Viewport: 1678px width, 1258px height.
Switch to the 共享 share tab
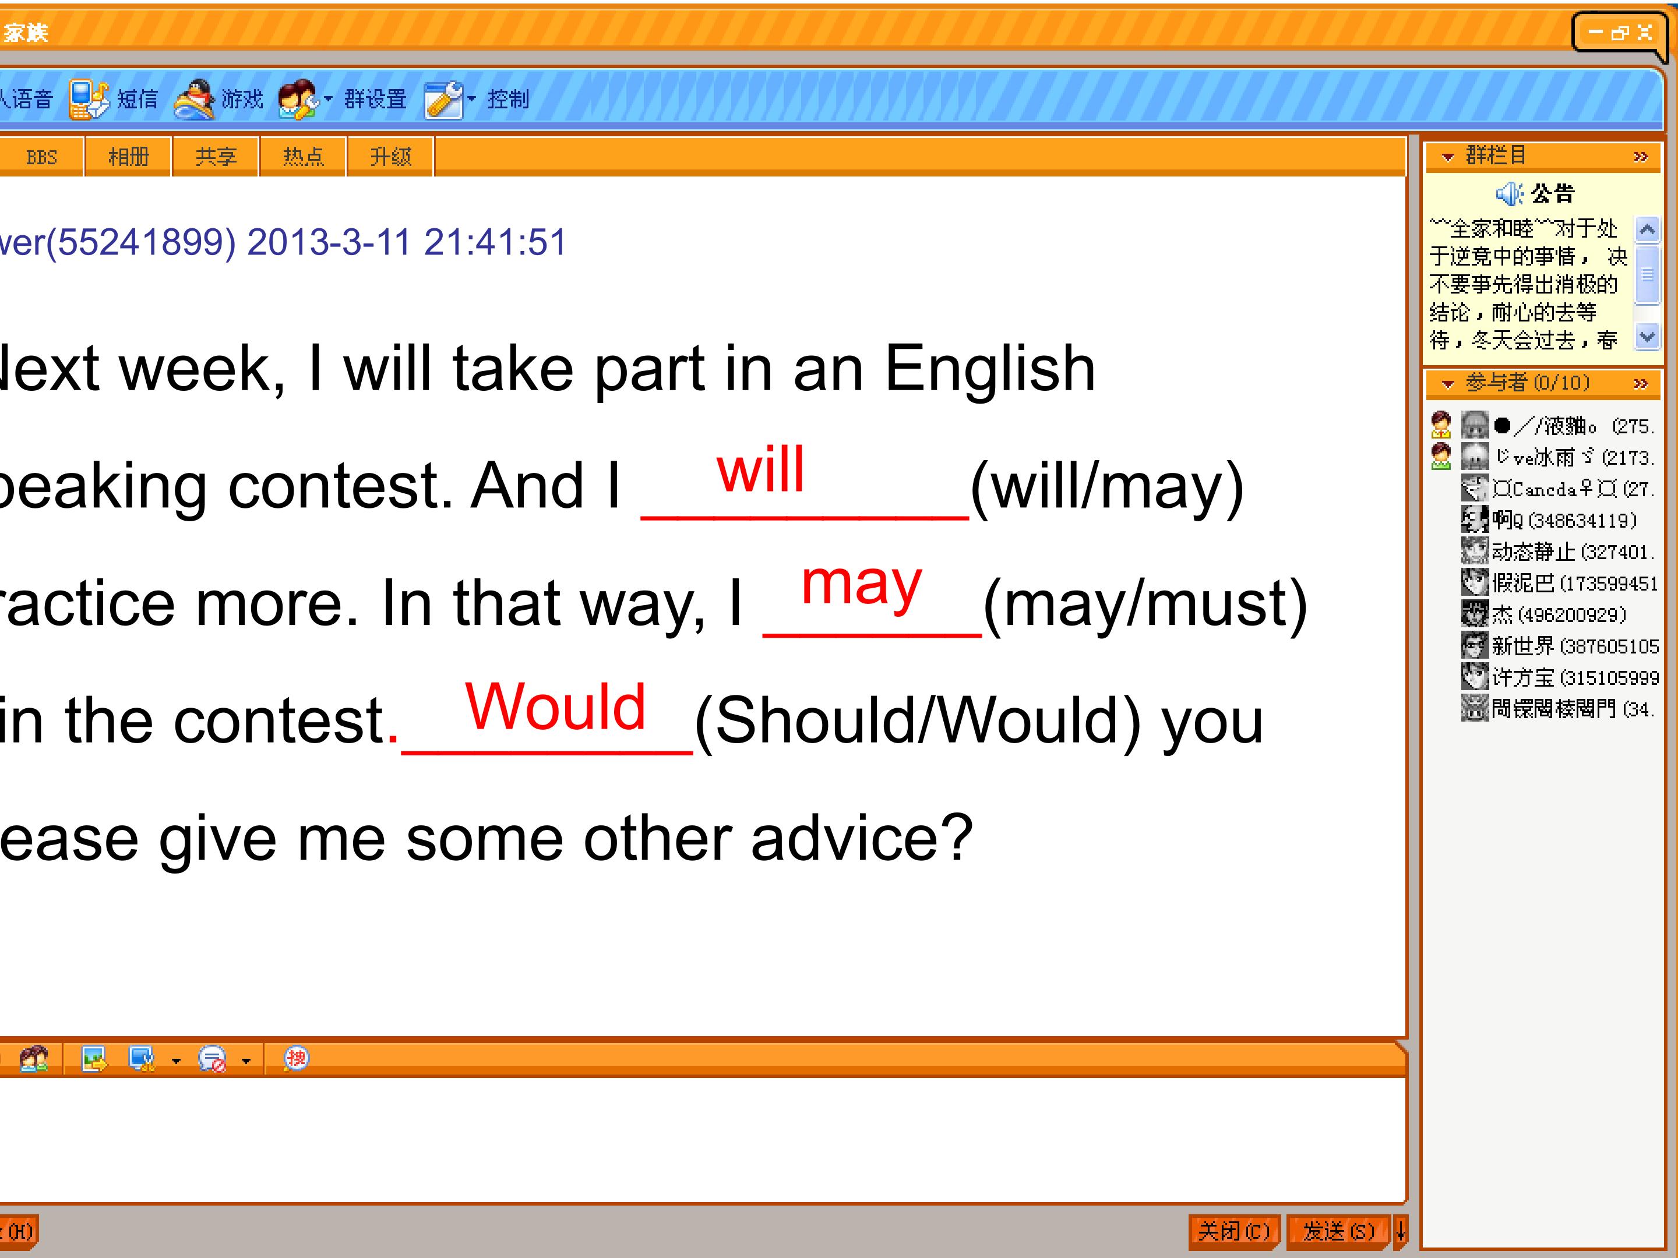coord(216,157)
